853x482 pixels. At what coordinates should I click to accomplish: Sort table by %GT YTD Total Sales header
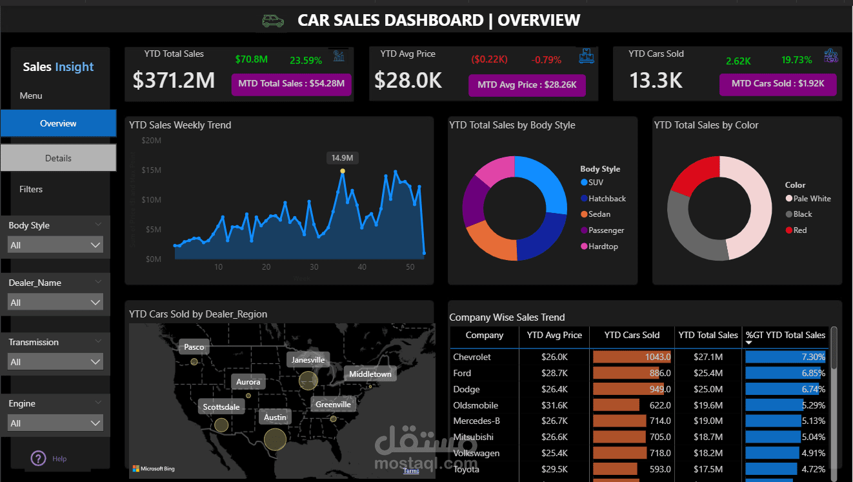pos(785,336)
